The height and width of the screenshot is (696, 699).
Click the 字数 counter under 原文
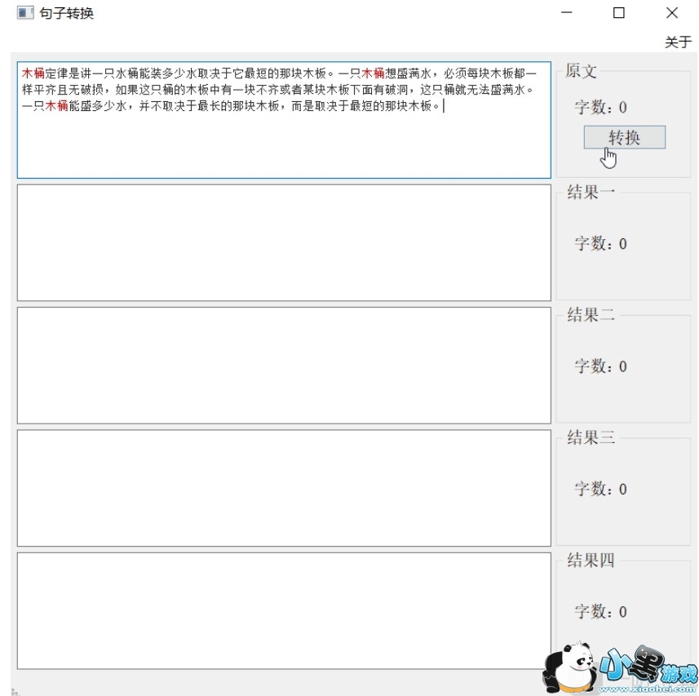(x=600, y=107)
